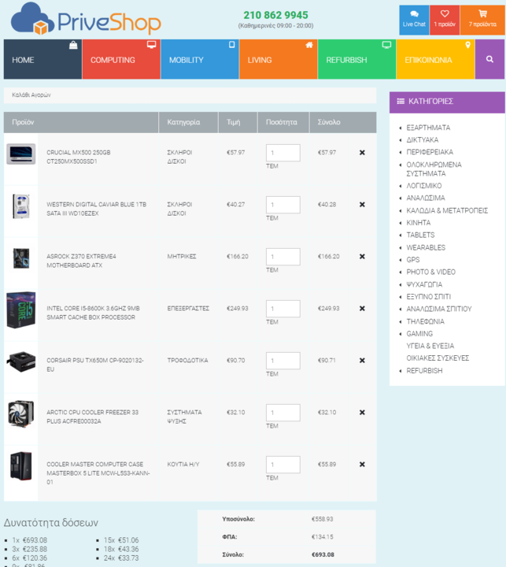
Task: Edit quantity for ASRock Z370 Extreme4
Action: [x=283, y=257]
